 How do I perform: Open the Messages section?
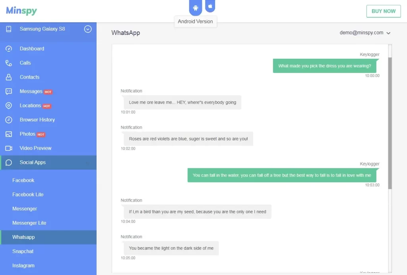point(48,92)
